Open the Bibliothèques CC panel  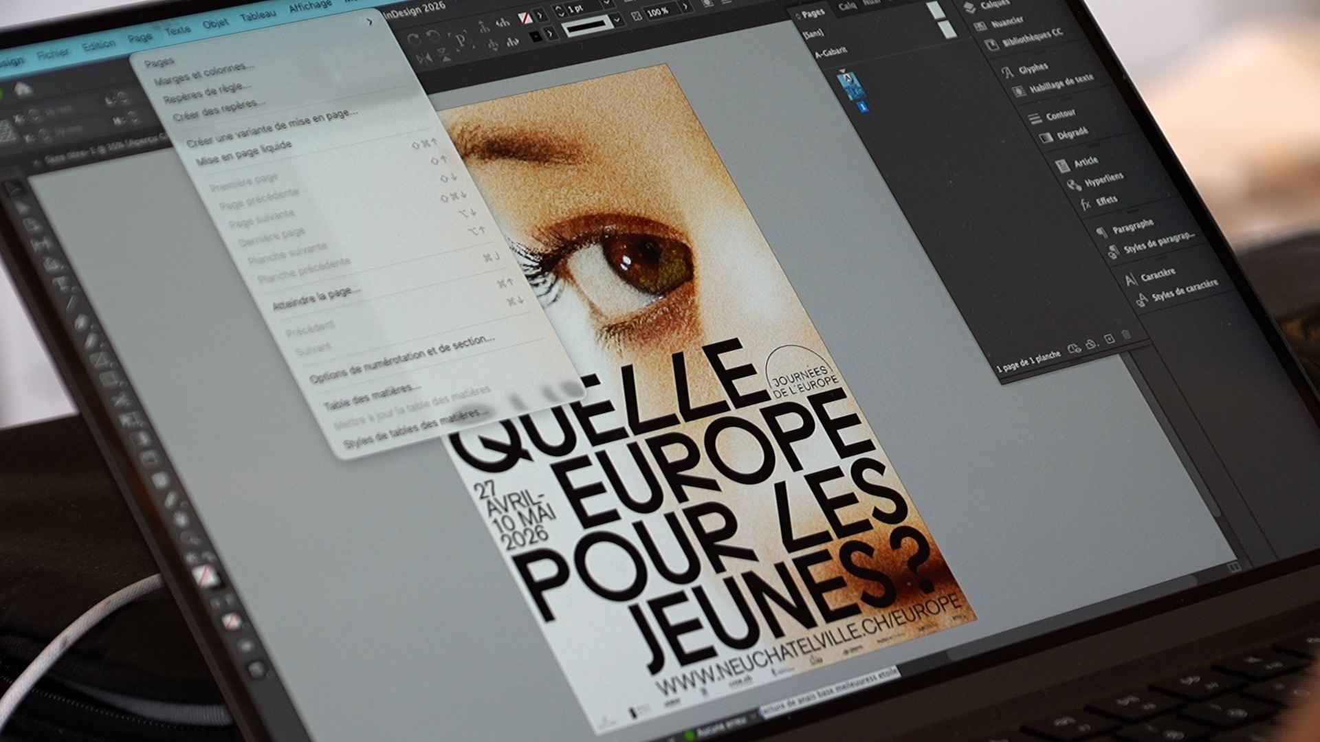coord(992,45)
